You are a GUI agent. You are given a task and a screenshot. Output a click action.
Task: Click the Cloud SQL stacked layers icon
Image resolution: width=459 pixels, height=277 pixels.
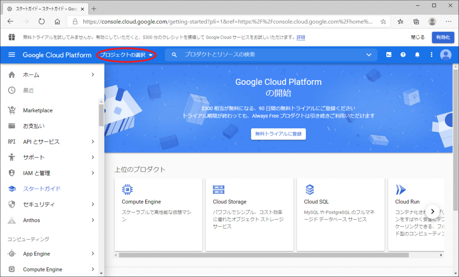(309, 189)
